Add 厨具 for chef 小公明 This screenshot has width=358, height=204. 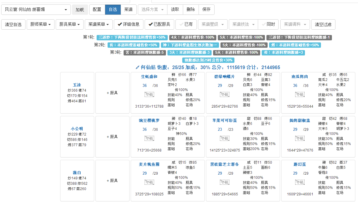point(113,137)
